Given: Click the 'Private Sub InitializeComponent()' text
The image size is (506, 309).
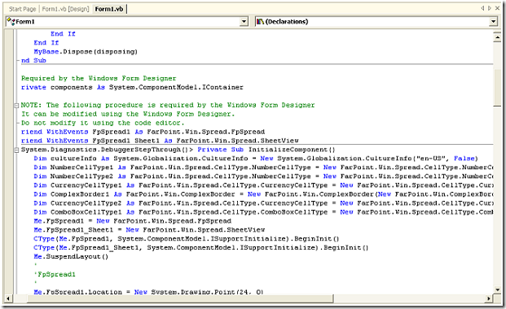Looking at the screenshot, I should 266,150.
